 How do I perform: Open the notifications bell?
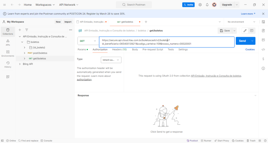point(207,5)
